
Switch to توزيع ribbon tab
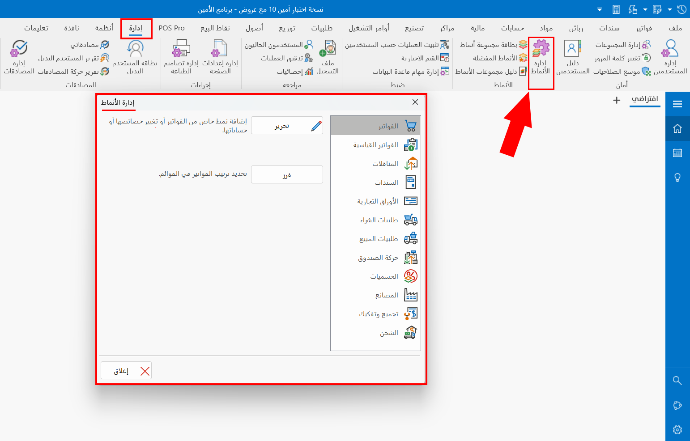pos(287,28)
